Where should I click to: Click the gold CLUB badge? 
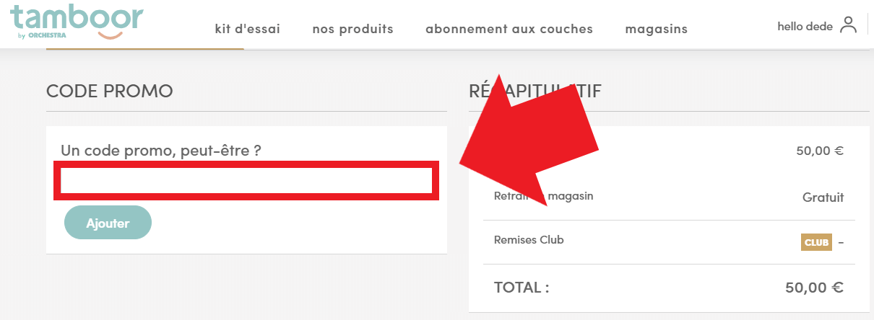pyautogui.click(x=816, y=242)
